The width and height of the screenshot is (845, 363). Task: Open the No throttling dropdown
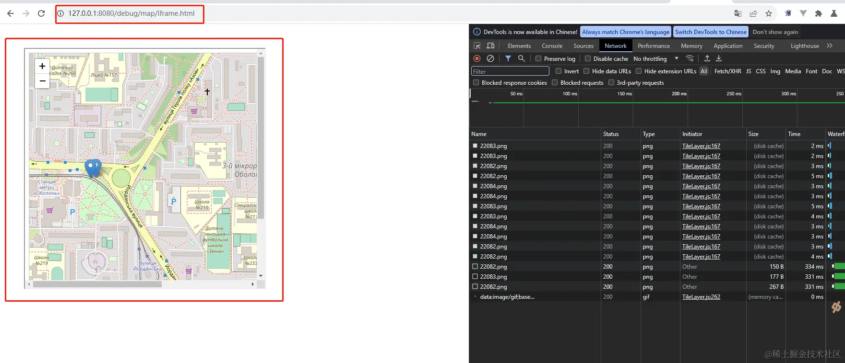[x=656, y=58]
